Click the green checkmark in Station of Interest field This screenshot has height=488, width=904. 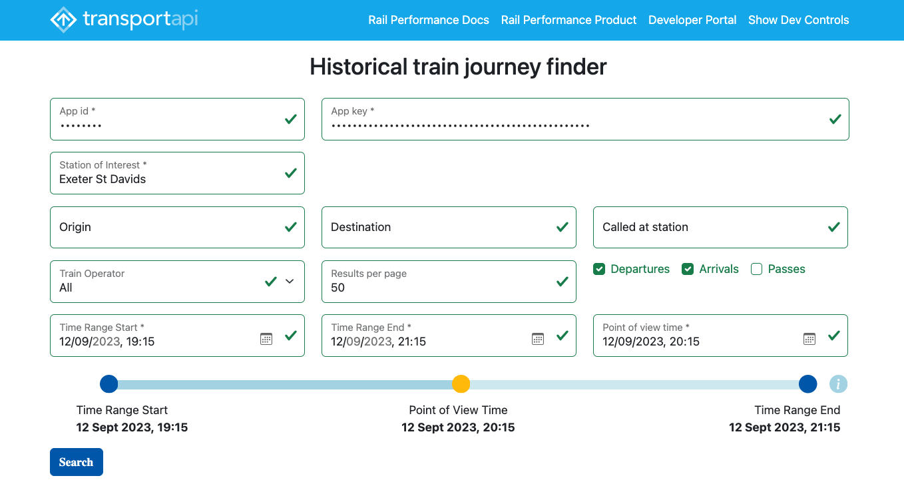tap(291, 173)
